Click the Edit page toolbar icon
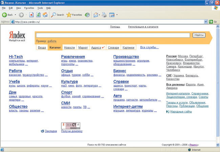Screen dimensions: 220x152 coord(112,15)
